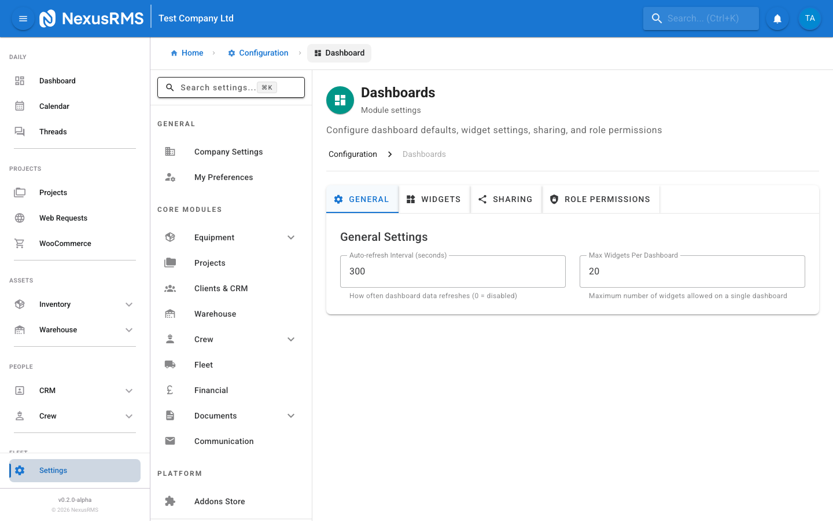The width and height of the screenshot is (833, 521).
Task: Click the WooCommerce cart icon
Action: coord(20,243)
